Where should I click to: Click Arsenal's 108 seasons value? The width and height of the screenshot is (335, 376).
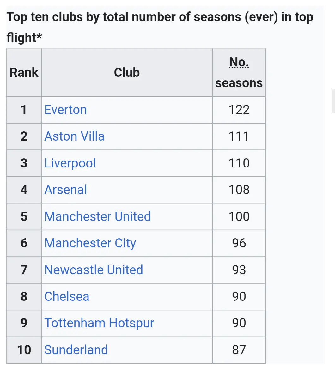[x=239, y=190]
